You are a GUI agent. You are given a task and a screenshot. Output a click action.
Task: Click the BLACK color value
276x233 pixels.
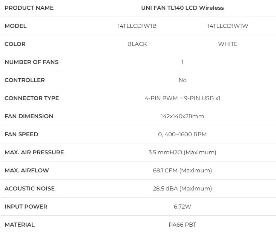pos(137,44)
